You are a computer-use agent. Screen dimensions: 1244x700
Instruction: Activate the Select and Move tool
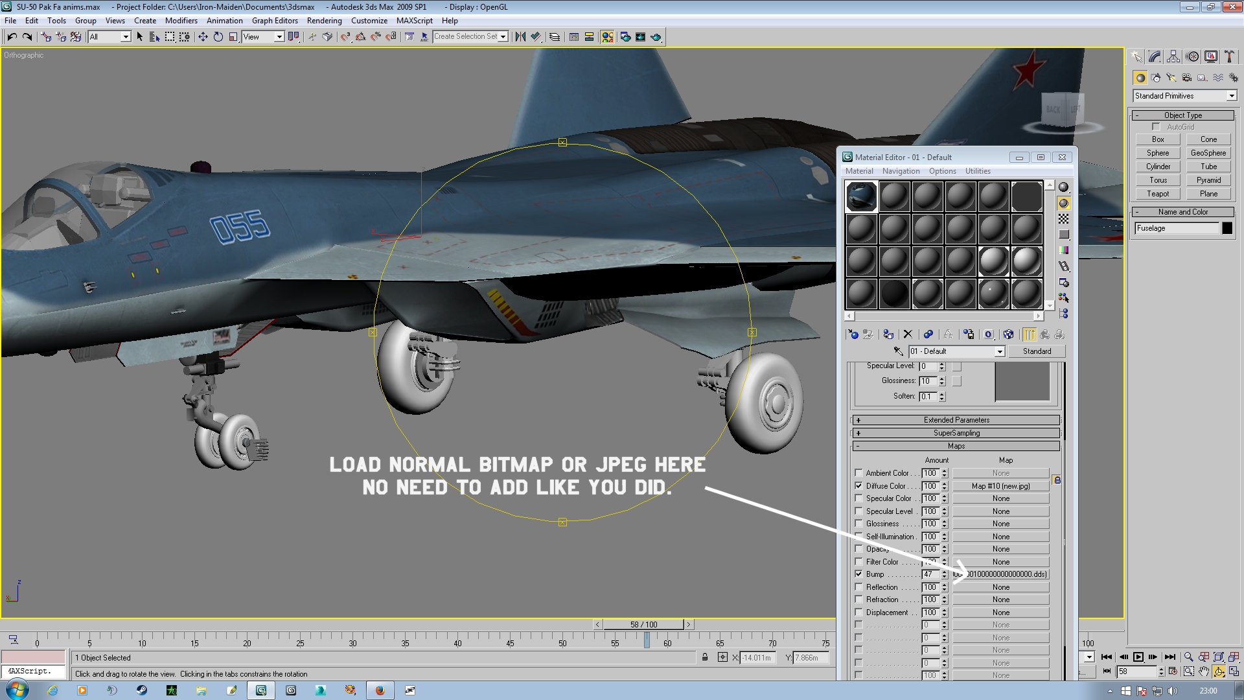click(x=203, y=37)
